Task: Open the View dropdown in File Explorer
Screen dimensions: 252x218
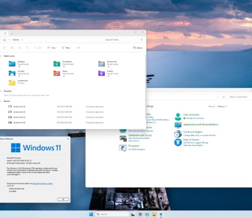Action: [x=52, y=48]
